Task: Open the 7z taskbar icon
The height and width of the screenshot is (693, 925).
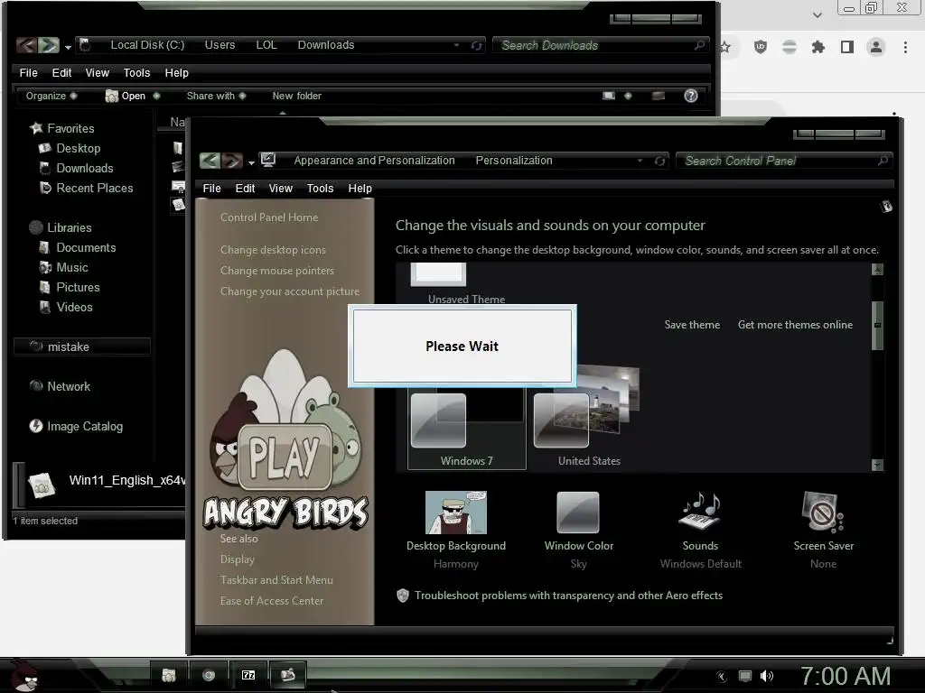Action: pos(248,675)
